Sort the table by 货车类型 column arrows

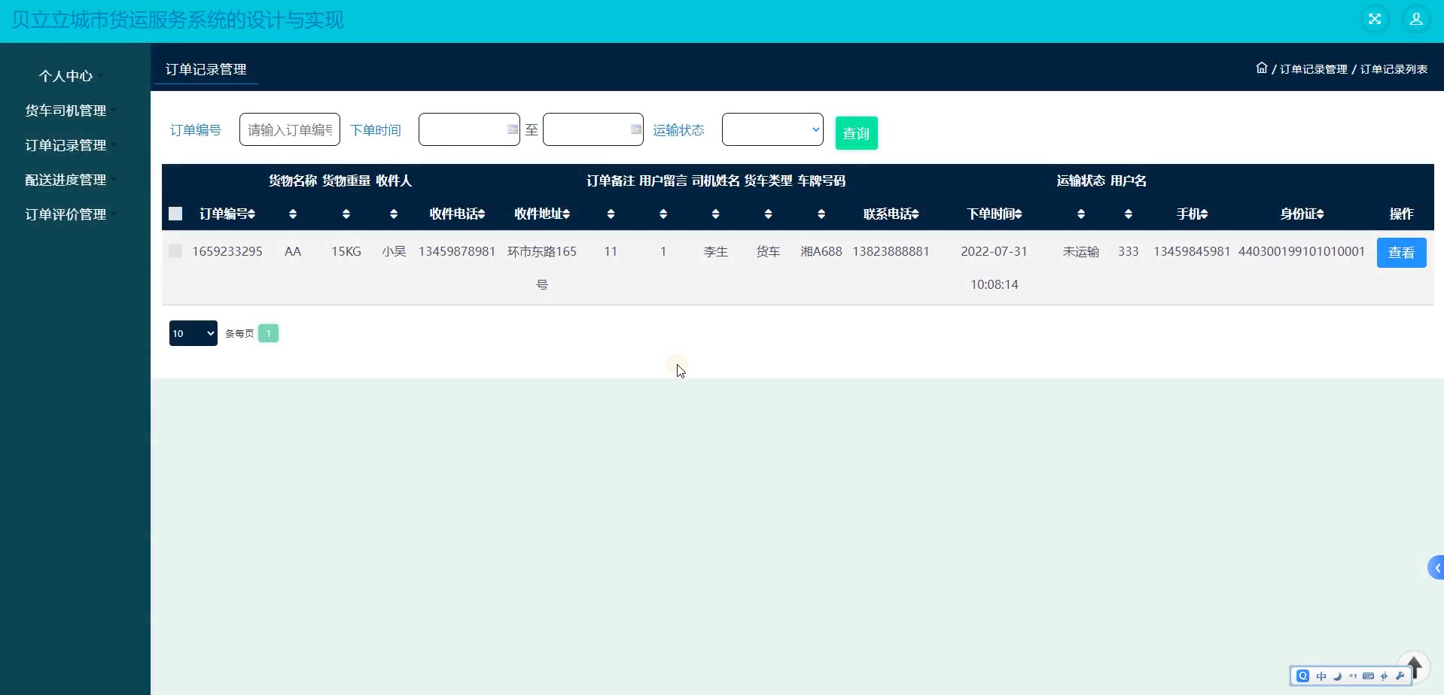point(769,214)
